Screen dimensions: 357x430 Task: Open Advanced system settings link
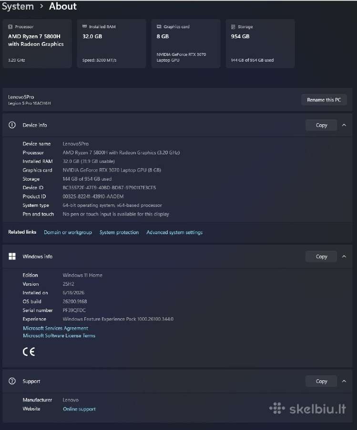tap(174, 232)
